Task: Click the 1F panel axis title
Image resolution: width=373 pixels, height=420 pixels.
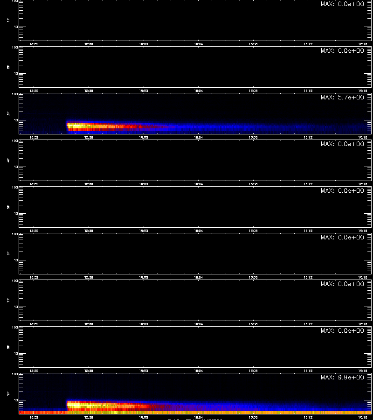Action: tap(8, 20)
